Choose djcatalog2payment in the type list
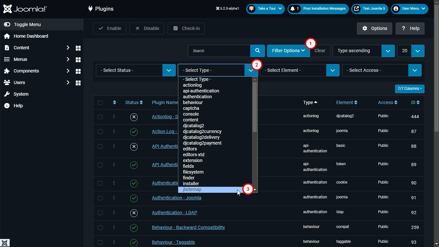This screenshot has width=439, height=247. (215, 143)
